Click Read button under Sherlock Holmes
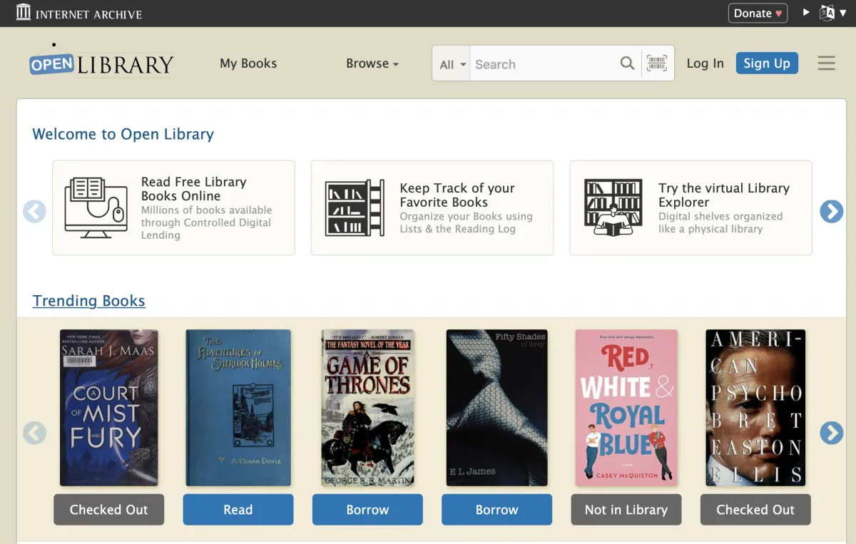The width and height of the screenshot is (856, 544). [238, 510]
